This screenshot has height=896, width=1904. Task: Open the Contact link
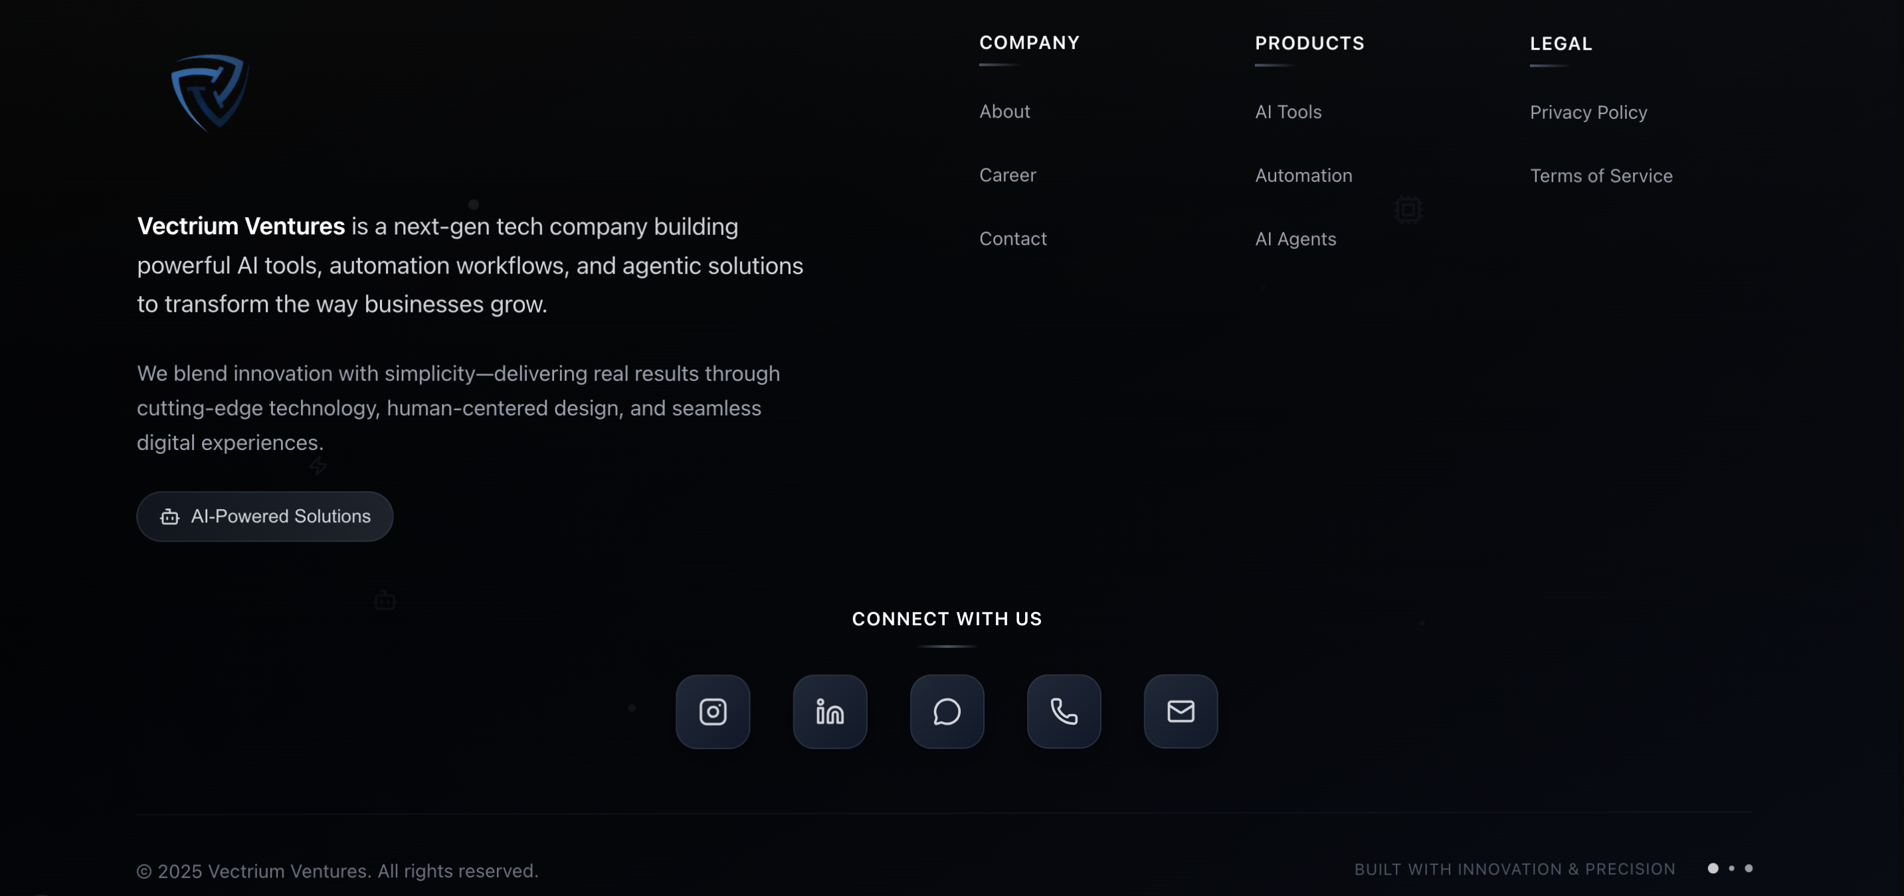click(1012, 238)
